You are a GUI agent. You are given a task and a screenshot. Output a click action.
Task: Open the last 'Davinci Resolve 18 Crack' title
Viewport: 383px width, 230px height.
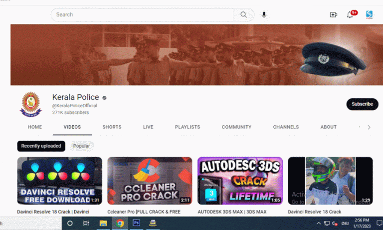314,212
